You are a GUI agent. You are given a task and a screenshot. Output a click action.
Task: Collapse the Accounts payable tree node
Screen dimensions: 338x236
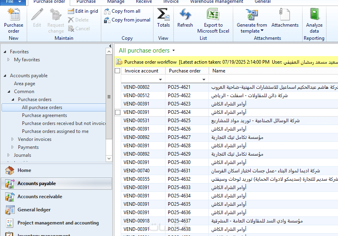[5, 76]
